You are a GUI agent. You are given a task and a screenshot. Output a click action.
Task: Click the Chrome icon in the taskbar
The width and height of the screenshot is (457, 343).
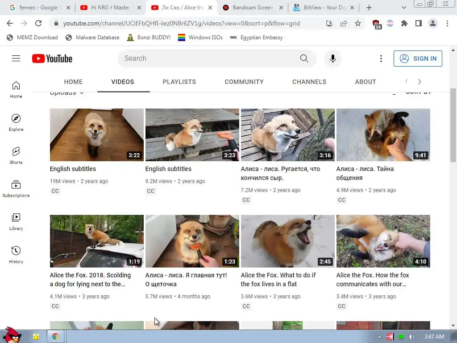(55, 337)
